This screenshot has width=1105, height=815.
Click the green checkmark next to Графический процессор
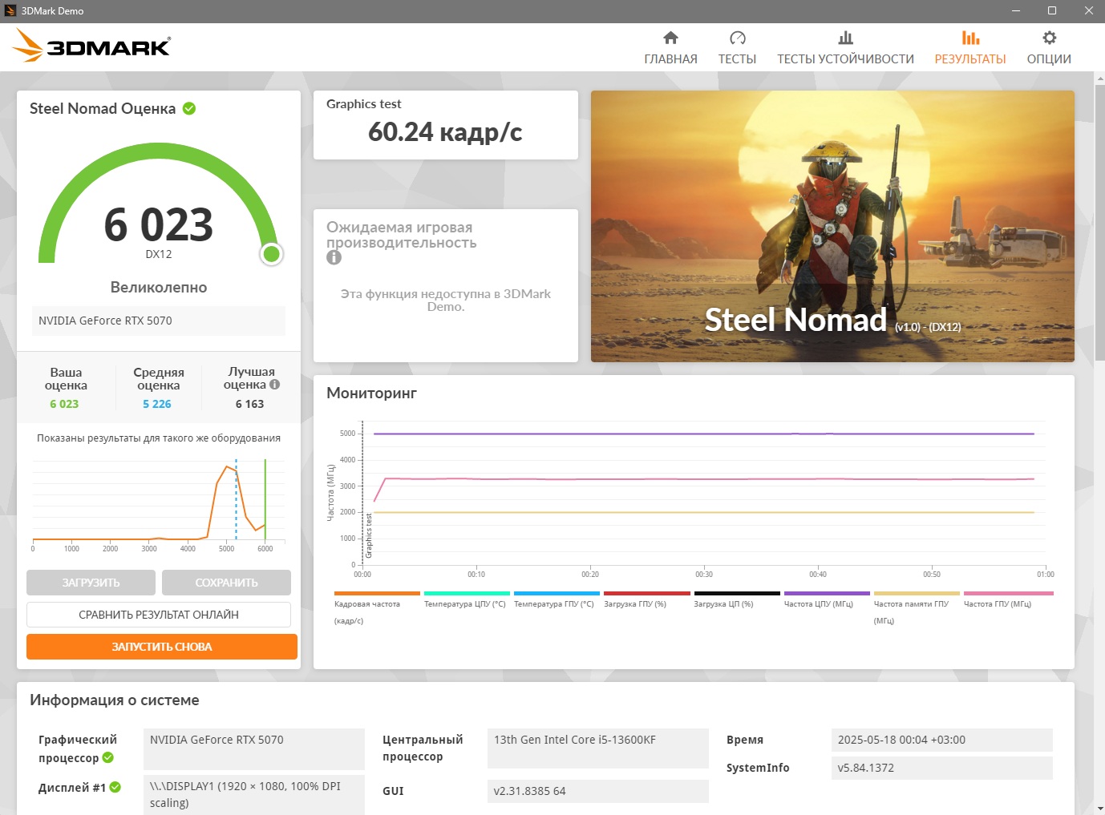pyautogui.click(x=108, y=757)
